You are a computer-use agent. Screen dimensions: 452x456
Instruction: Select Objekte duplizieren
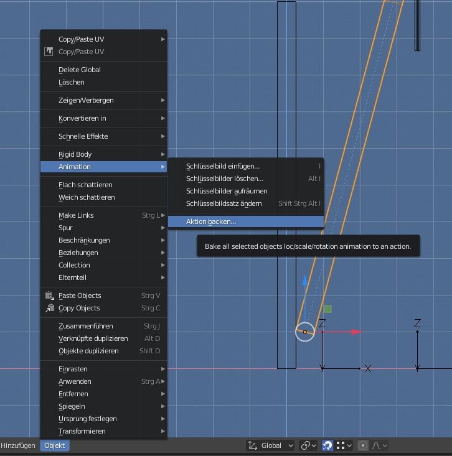pos(103,351)
